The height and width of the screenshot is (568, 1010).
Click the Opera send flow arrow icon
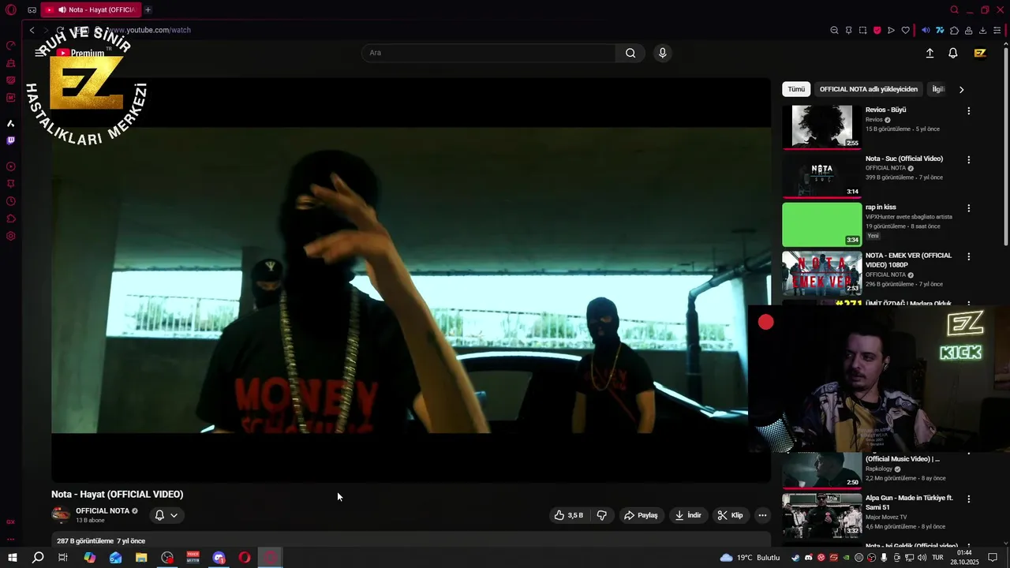pos(891,30)
